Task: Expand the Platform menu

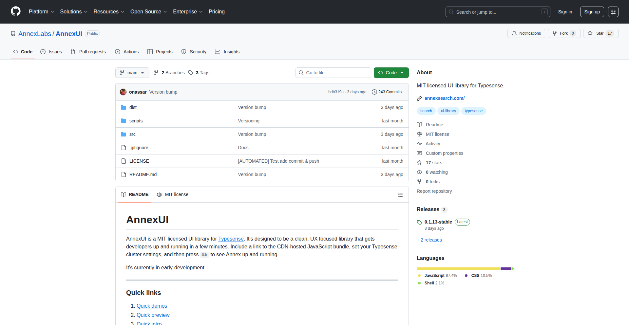Action: [x=42, y=11]
